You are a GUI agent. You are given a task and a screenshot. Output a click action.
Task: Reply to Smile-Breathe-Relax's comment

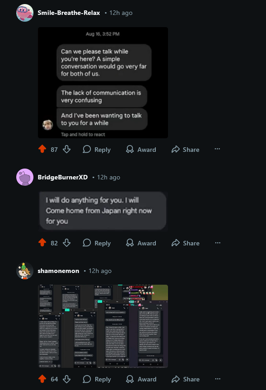[x=97, y=150]
